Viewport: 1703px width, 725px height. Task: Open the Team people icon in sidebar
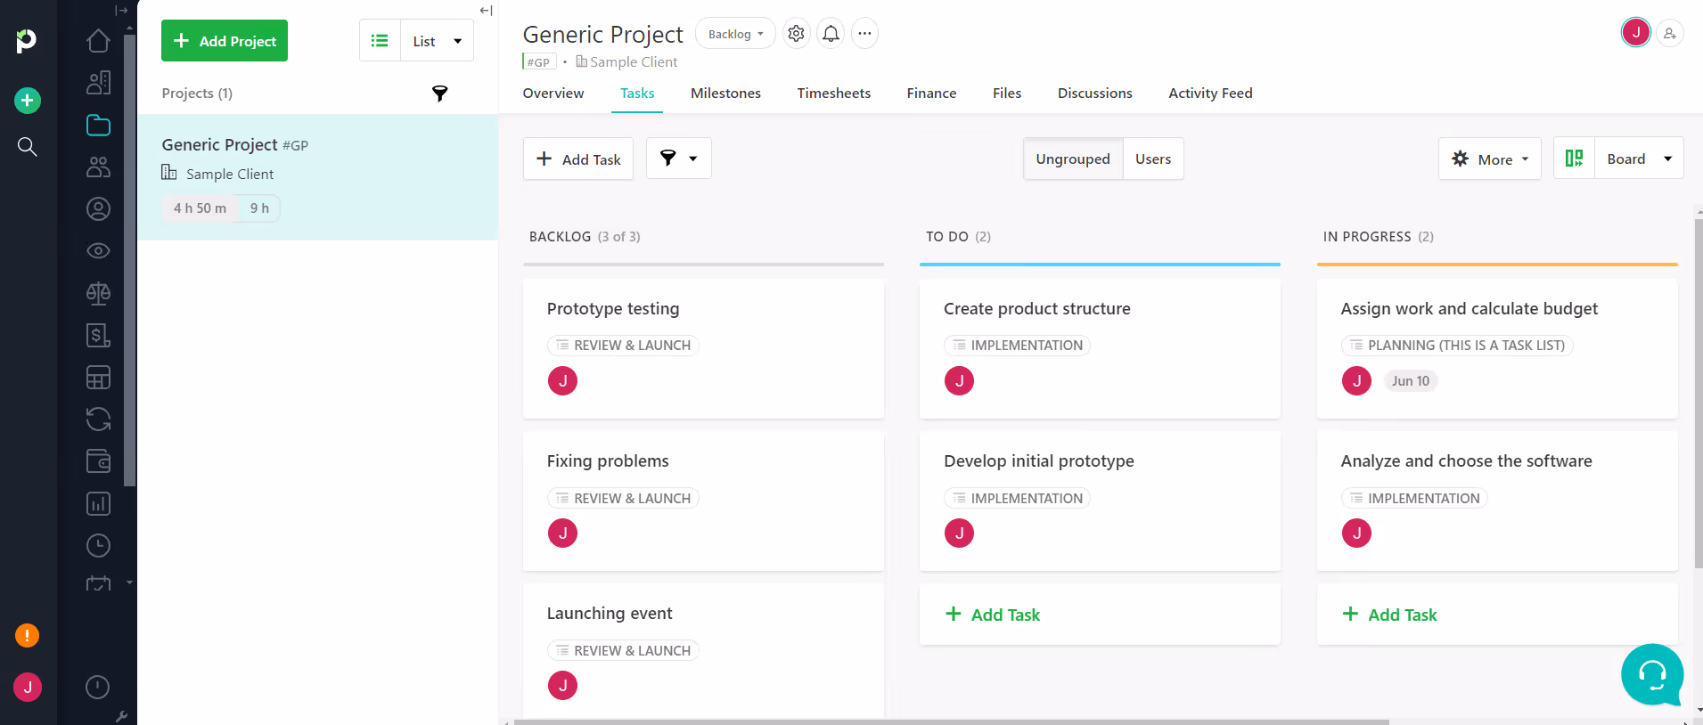point(98,167)
